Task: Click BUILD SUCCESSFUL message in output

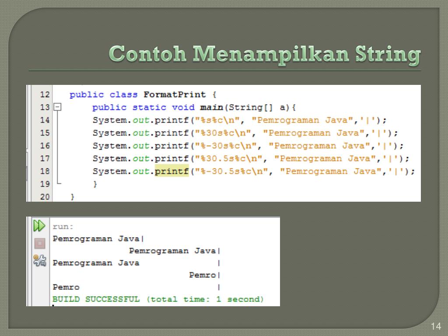Action: pyautogui.click(x=158, y=299)
